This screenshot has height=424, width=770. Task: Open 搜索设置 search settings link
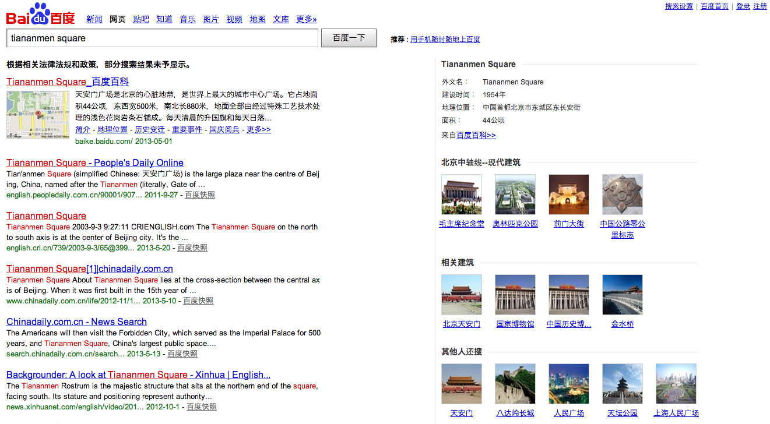pyautogui.click(x=679, y=6)
